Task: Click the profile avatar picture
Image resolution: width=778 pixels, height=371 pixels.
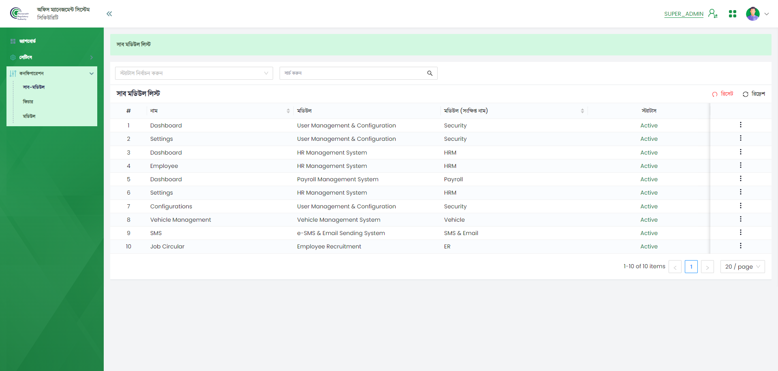Action: [x=753, y=14]
